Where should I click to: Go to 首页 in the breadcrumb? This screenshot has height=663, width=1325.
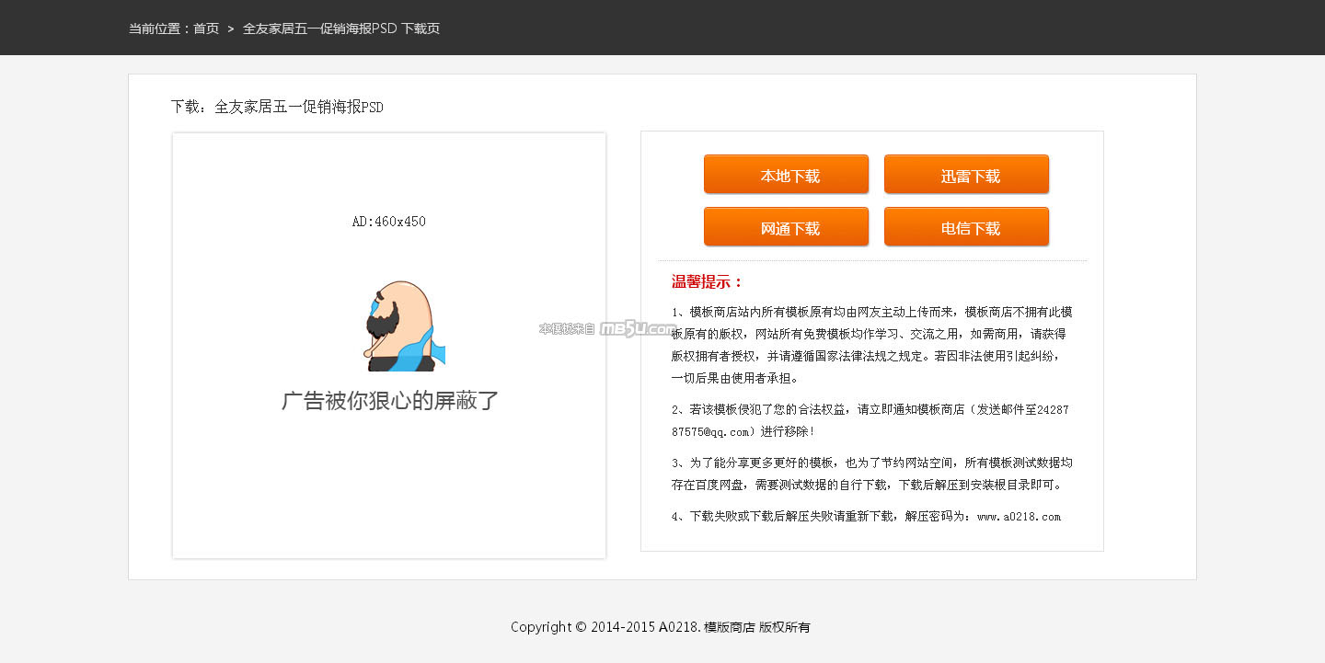point(206,29)
